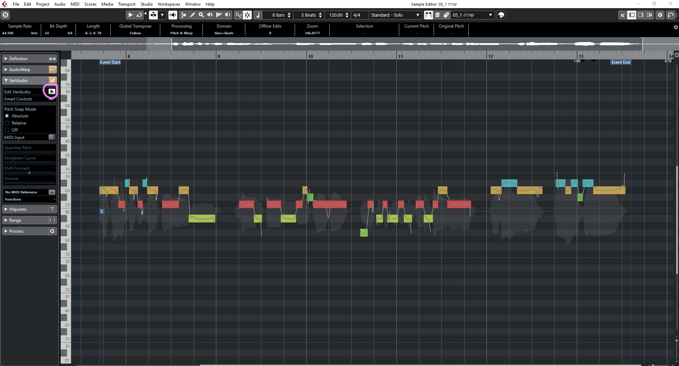679x366 pixels.
Task: Open the File menu
Action: tap(16, 4)
